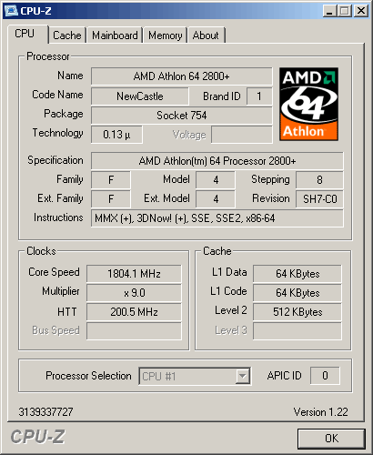Open the Processor Selection dropdown arrow
This screenshot has height=455, width=373.
242,376
